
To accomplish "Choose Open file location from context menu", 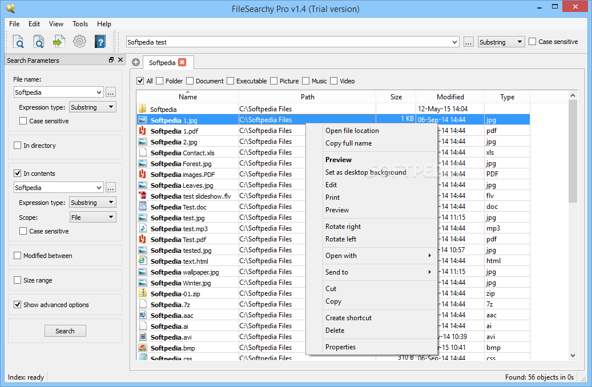I will (380, 131).
